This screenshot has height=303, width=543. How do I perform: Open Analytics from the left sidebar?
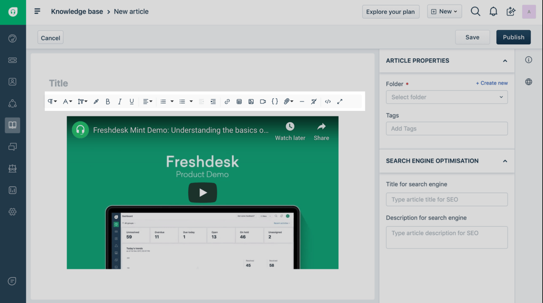pyautogui.click(x=12, y=190)
